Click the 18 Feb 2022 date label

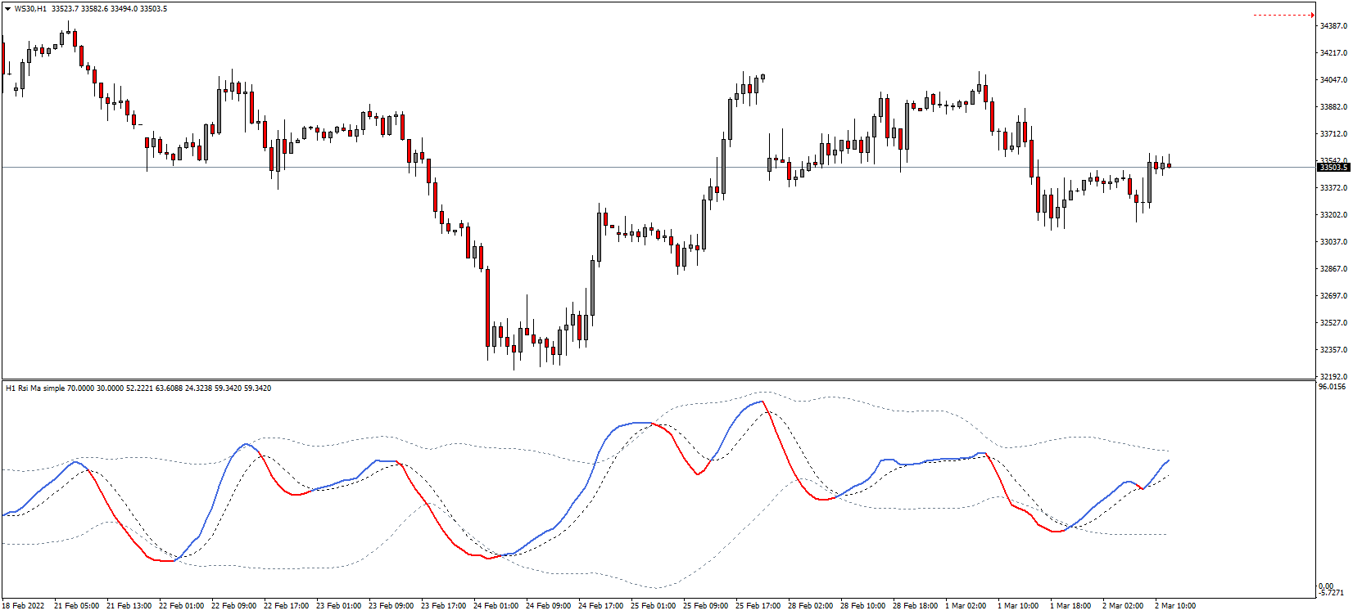pos(24,606)
